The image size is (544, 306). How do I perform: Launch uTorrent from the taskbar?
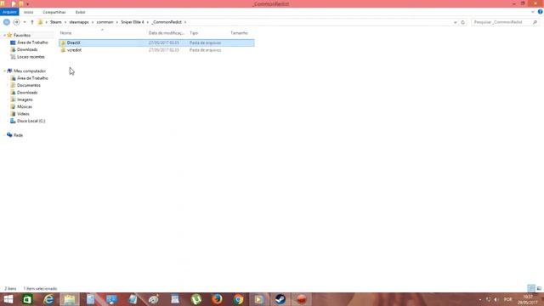(196, 299)
